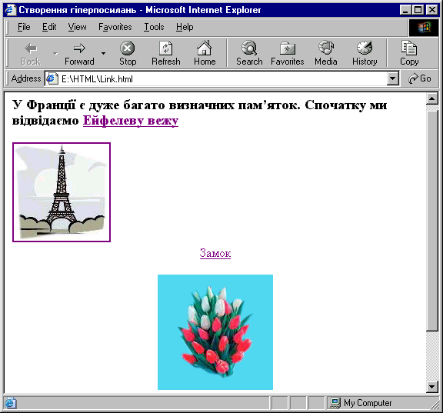The width and height of the screenshot is (443, 413).
Task: Go back with the Back toolbar button
Action: pos(31,53)
